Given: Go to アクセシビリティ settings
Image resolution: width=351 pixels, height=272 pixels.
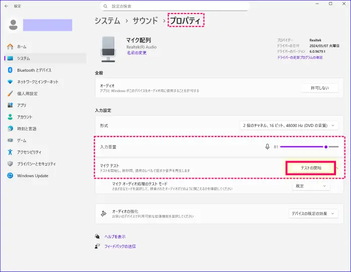Looking at the screenshot, I should [x=29, y=152].
